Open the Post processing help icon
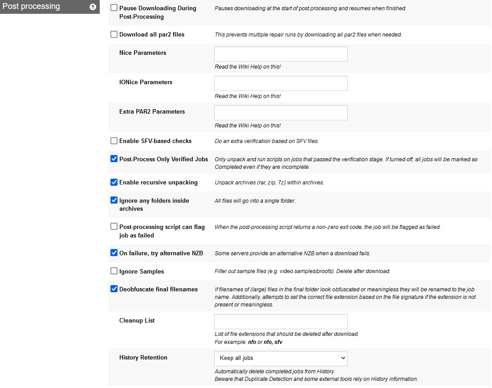This screenshot has height=388, width=492. click(92, 6)
